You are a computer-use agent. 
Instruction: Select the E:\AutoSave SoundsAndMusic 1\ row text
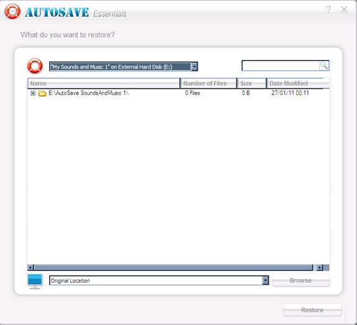point(88,93)
